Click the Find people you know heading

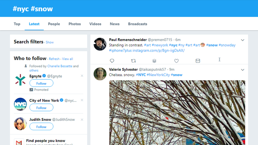click(45, 140)
